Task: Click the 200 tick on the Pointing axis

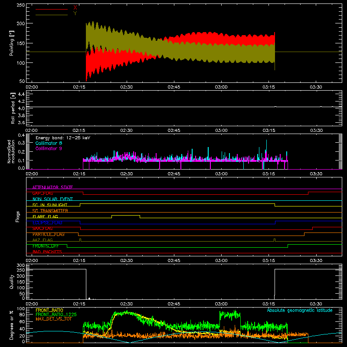Action: coord(20,23)
